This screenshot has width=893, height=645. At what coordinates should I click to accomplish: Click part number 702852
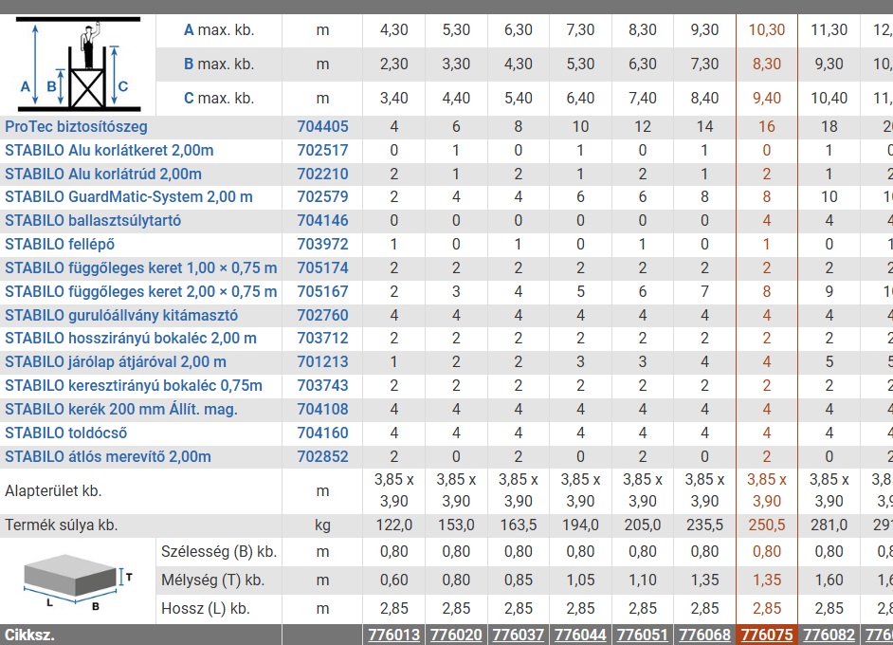coord(322,456)
